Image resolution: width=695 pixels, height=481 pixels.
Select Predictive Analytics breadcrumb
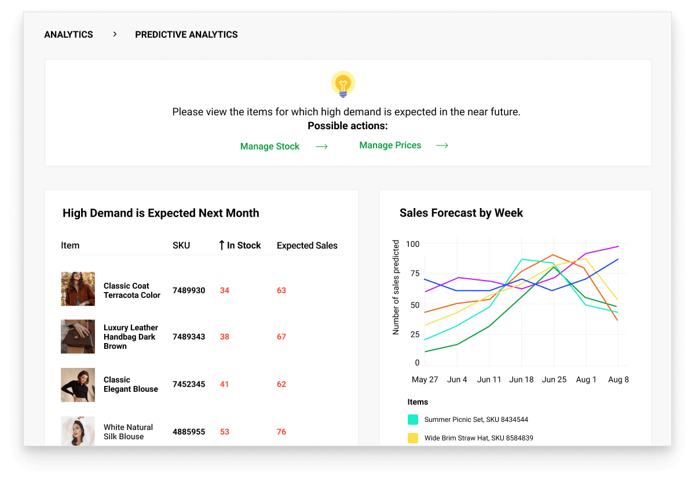point(186,35)
